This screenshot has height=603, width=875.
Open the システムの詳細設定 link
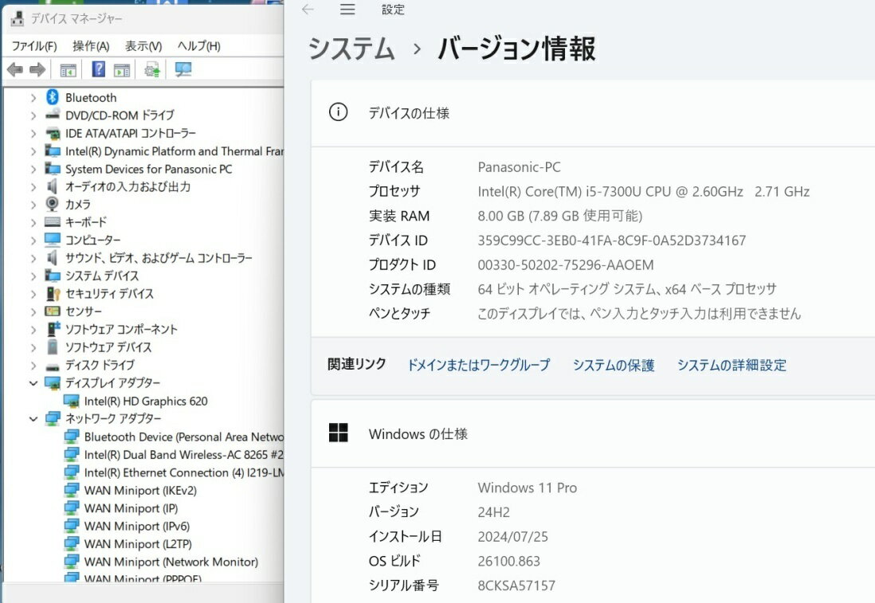(732, 365)
